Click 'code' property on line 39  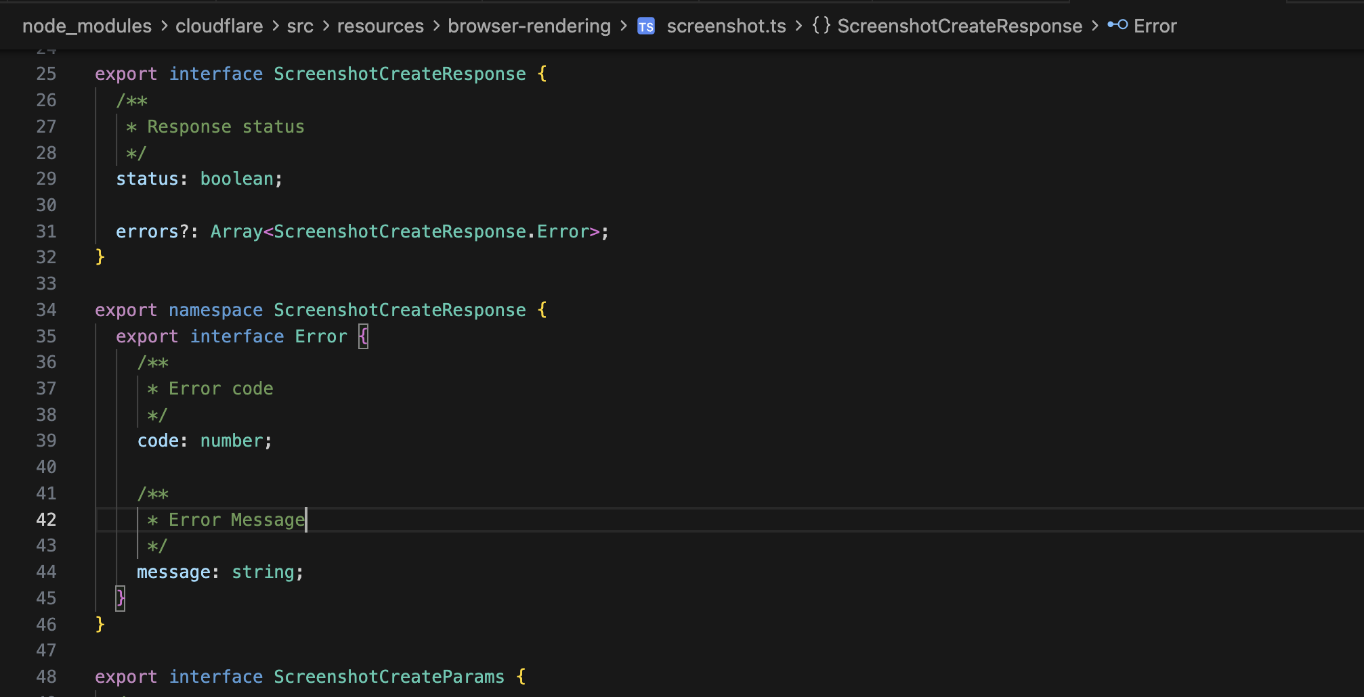tap(158, 441)
